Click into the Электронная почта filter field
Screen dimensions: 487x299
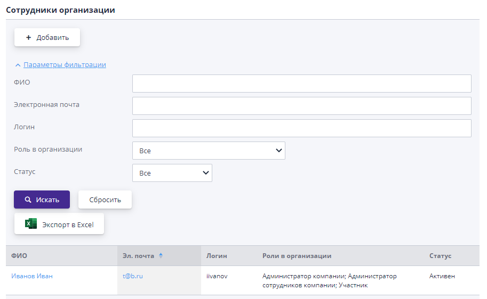pos(301,106)
